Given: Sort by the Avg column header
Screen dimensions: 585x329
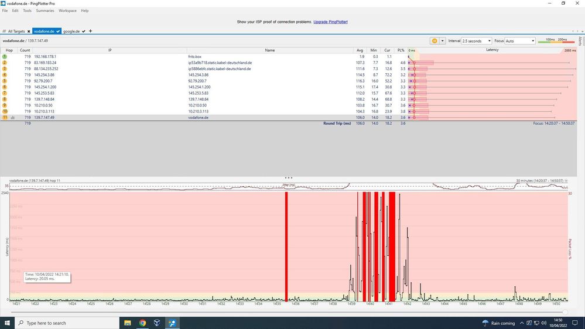Looking at the screenshot, I should point(360,50).
